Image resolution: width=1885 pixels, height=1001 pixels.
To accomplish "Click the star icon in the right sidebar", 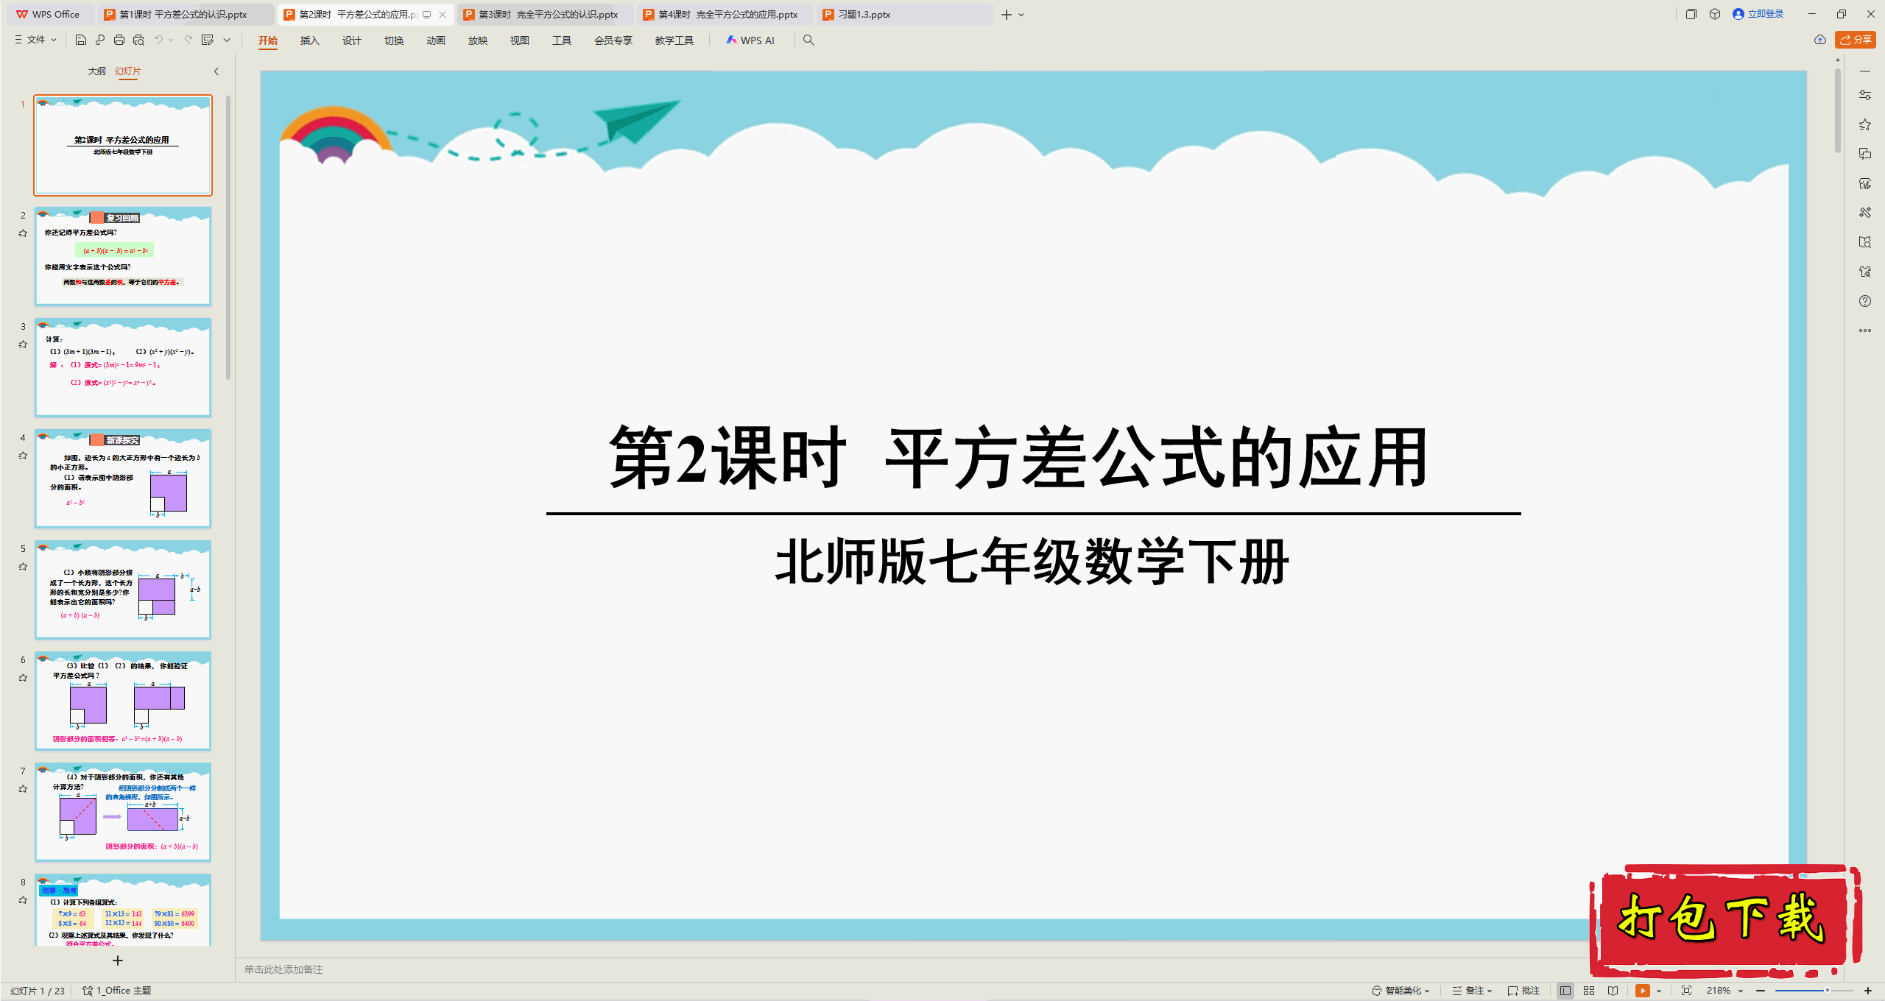I will point(1864,124).
